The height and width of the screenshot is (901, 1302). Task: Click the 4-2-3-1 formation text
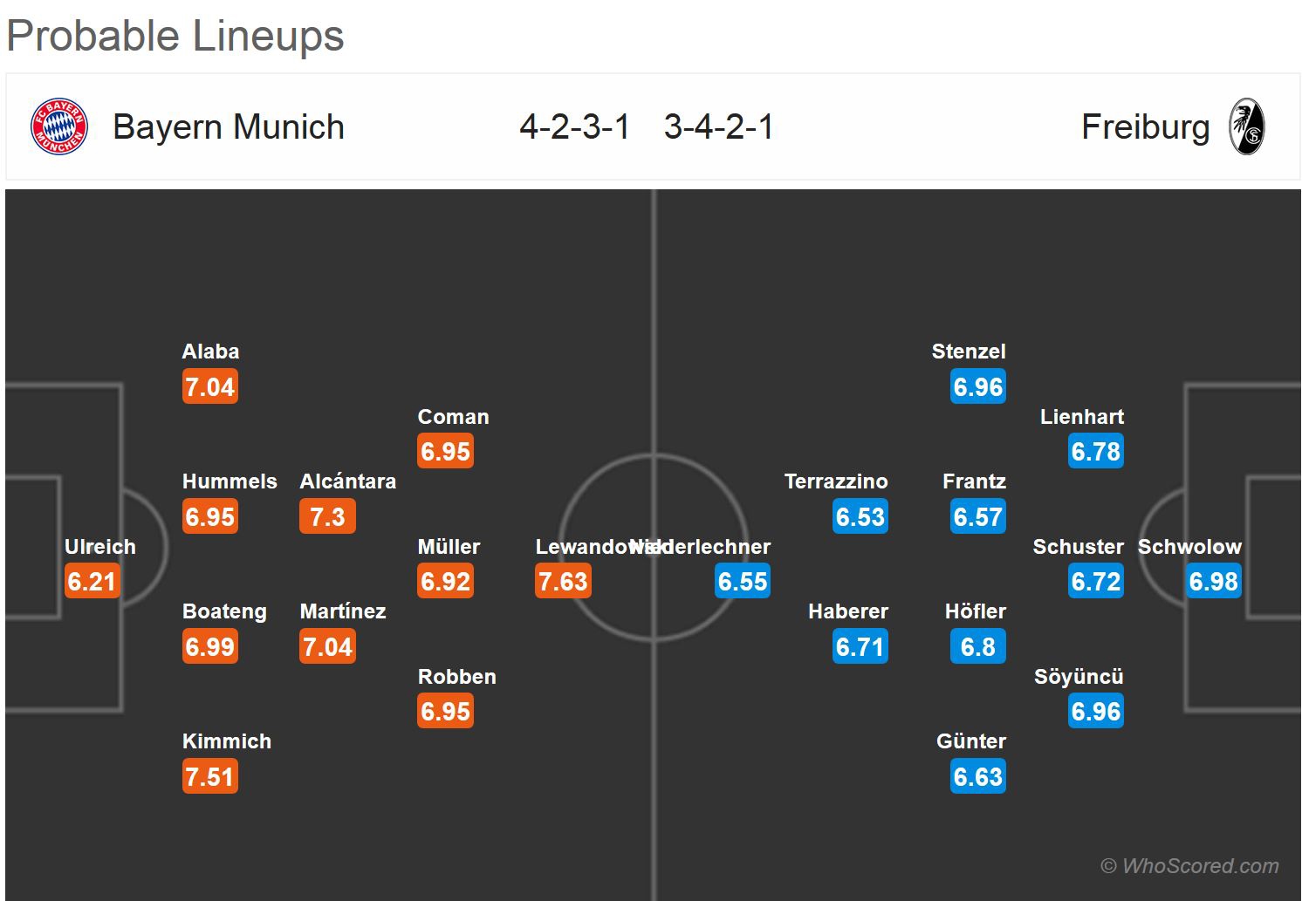[x=574, y=127]
